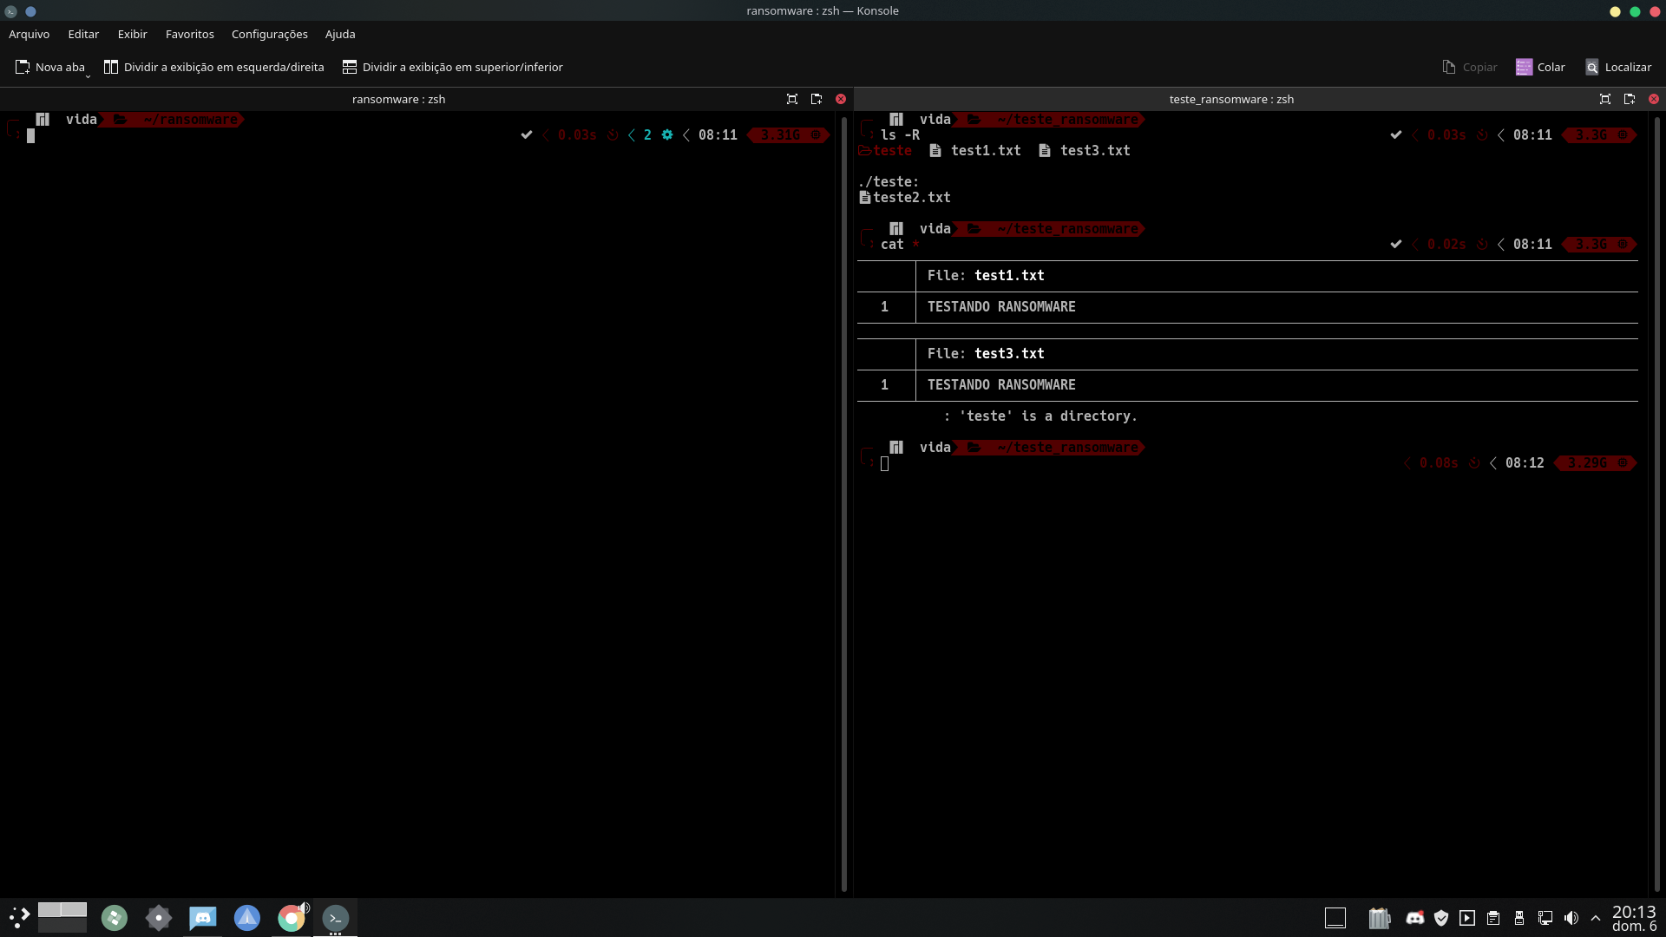Open Discord from the system tray
1666x937 pixels.
1416,918
